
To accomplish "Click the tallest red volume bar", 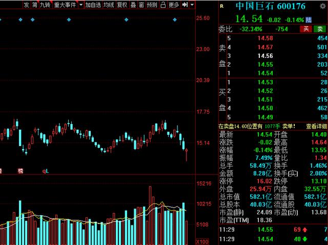I will point(150,215).
